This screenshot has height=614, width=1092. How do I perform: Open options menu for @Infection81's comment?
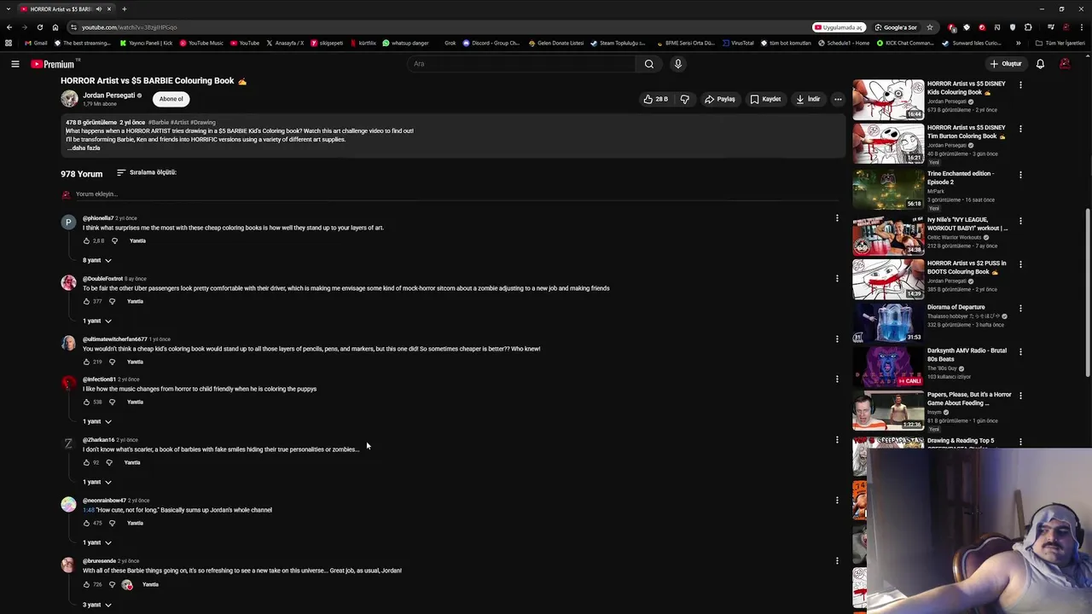[x=837, y=379]
